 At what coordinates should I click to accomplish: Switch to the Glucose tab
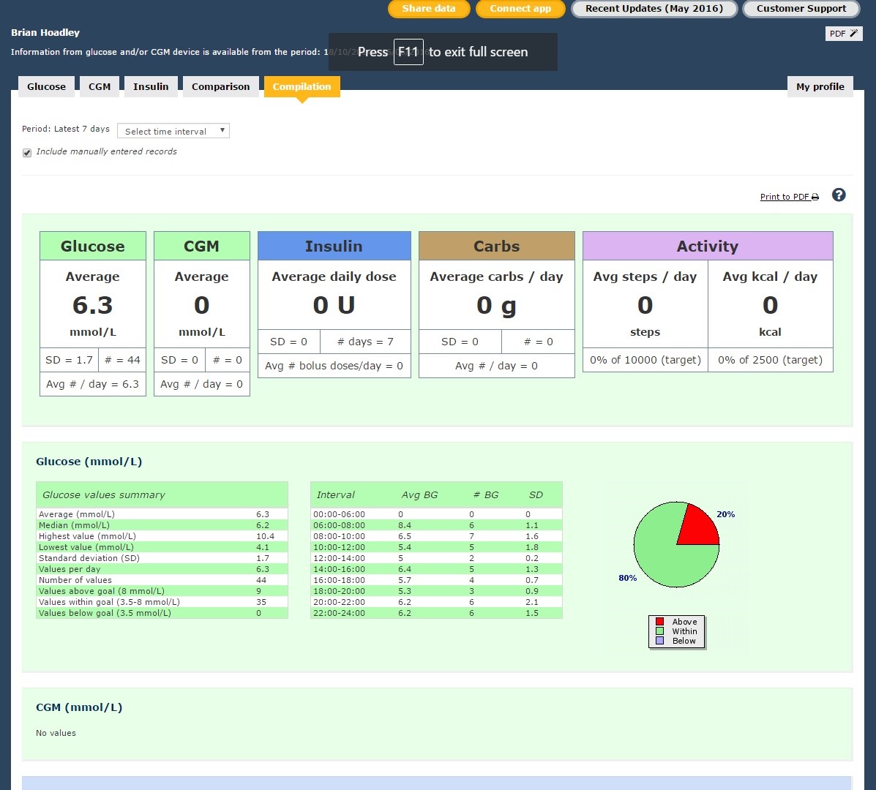tap(46, 86)
